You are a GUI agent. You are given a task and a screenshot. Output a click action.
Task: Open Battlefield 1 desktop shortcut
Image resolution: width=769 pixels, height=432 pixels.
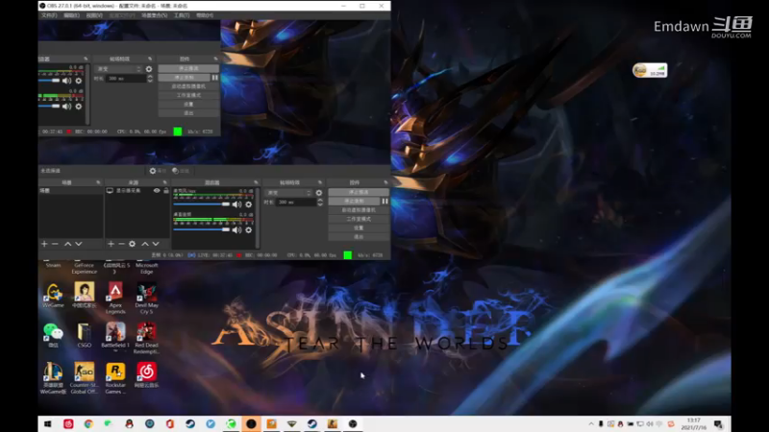click(x=115, y=337)
